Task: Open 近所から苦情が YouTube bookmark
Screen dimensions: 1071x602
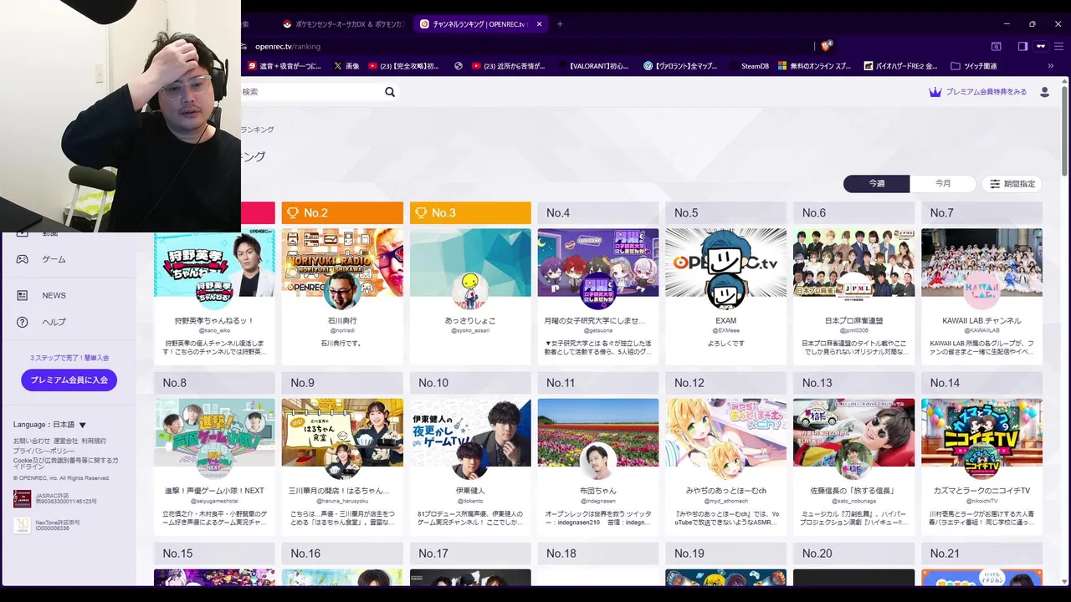Action: pyautogui.click(x=507, y=66)
